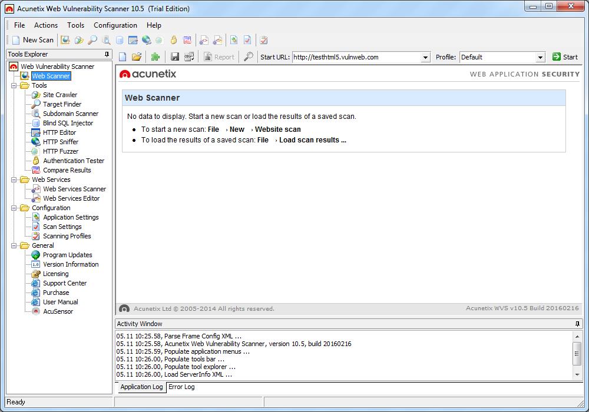Open the Profile dropdown showing Default
This screenshot has height=412, width=589.
[540, 57]
